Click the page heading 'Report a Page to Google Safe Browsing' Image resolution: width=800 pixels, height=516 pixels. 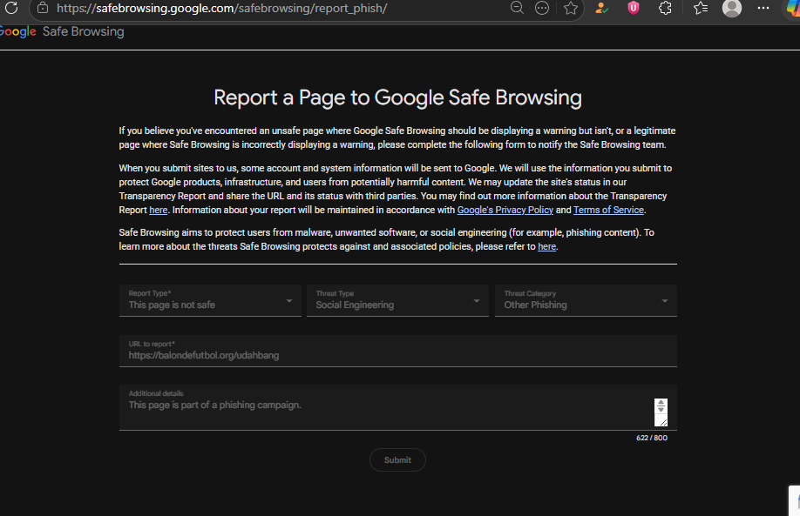(397, 97)
